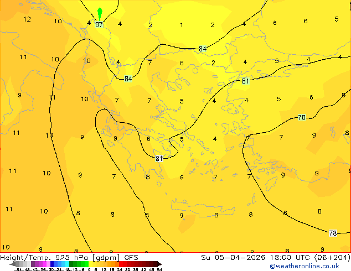Pick the dark green swatch in the legend
Screen dimensions: 351x271
coord(71,264)
